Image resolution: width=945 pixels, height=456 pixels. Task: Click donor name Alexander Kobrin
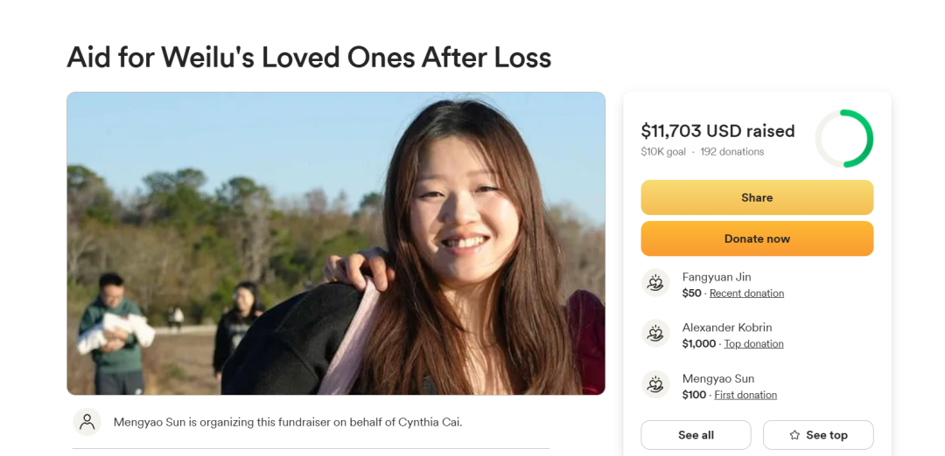727,328
